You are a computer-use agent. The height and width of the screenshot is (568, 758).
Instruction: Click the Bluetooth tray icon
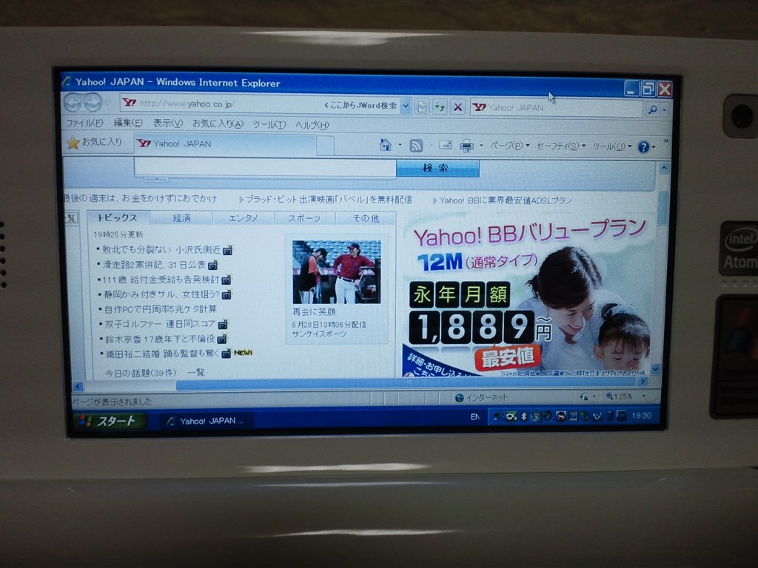tap(523, 416)
